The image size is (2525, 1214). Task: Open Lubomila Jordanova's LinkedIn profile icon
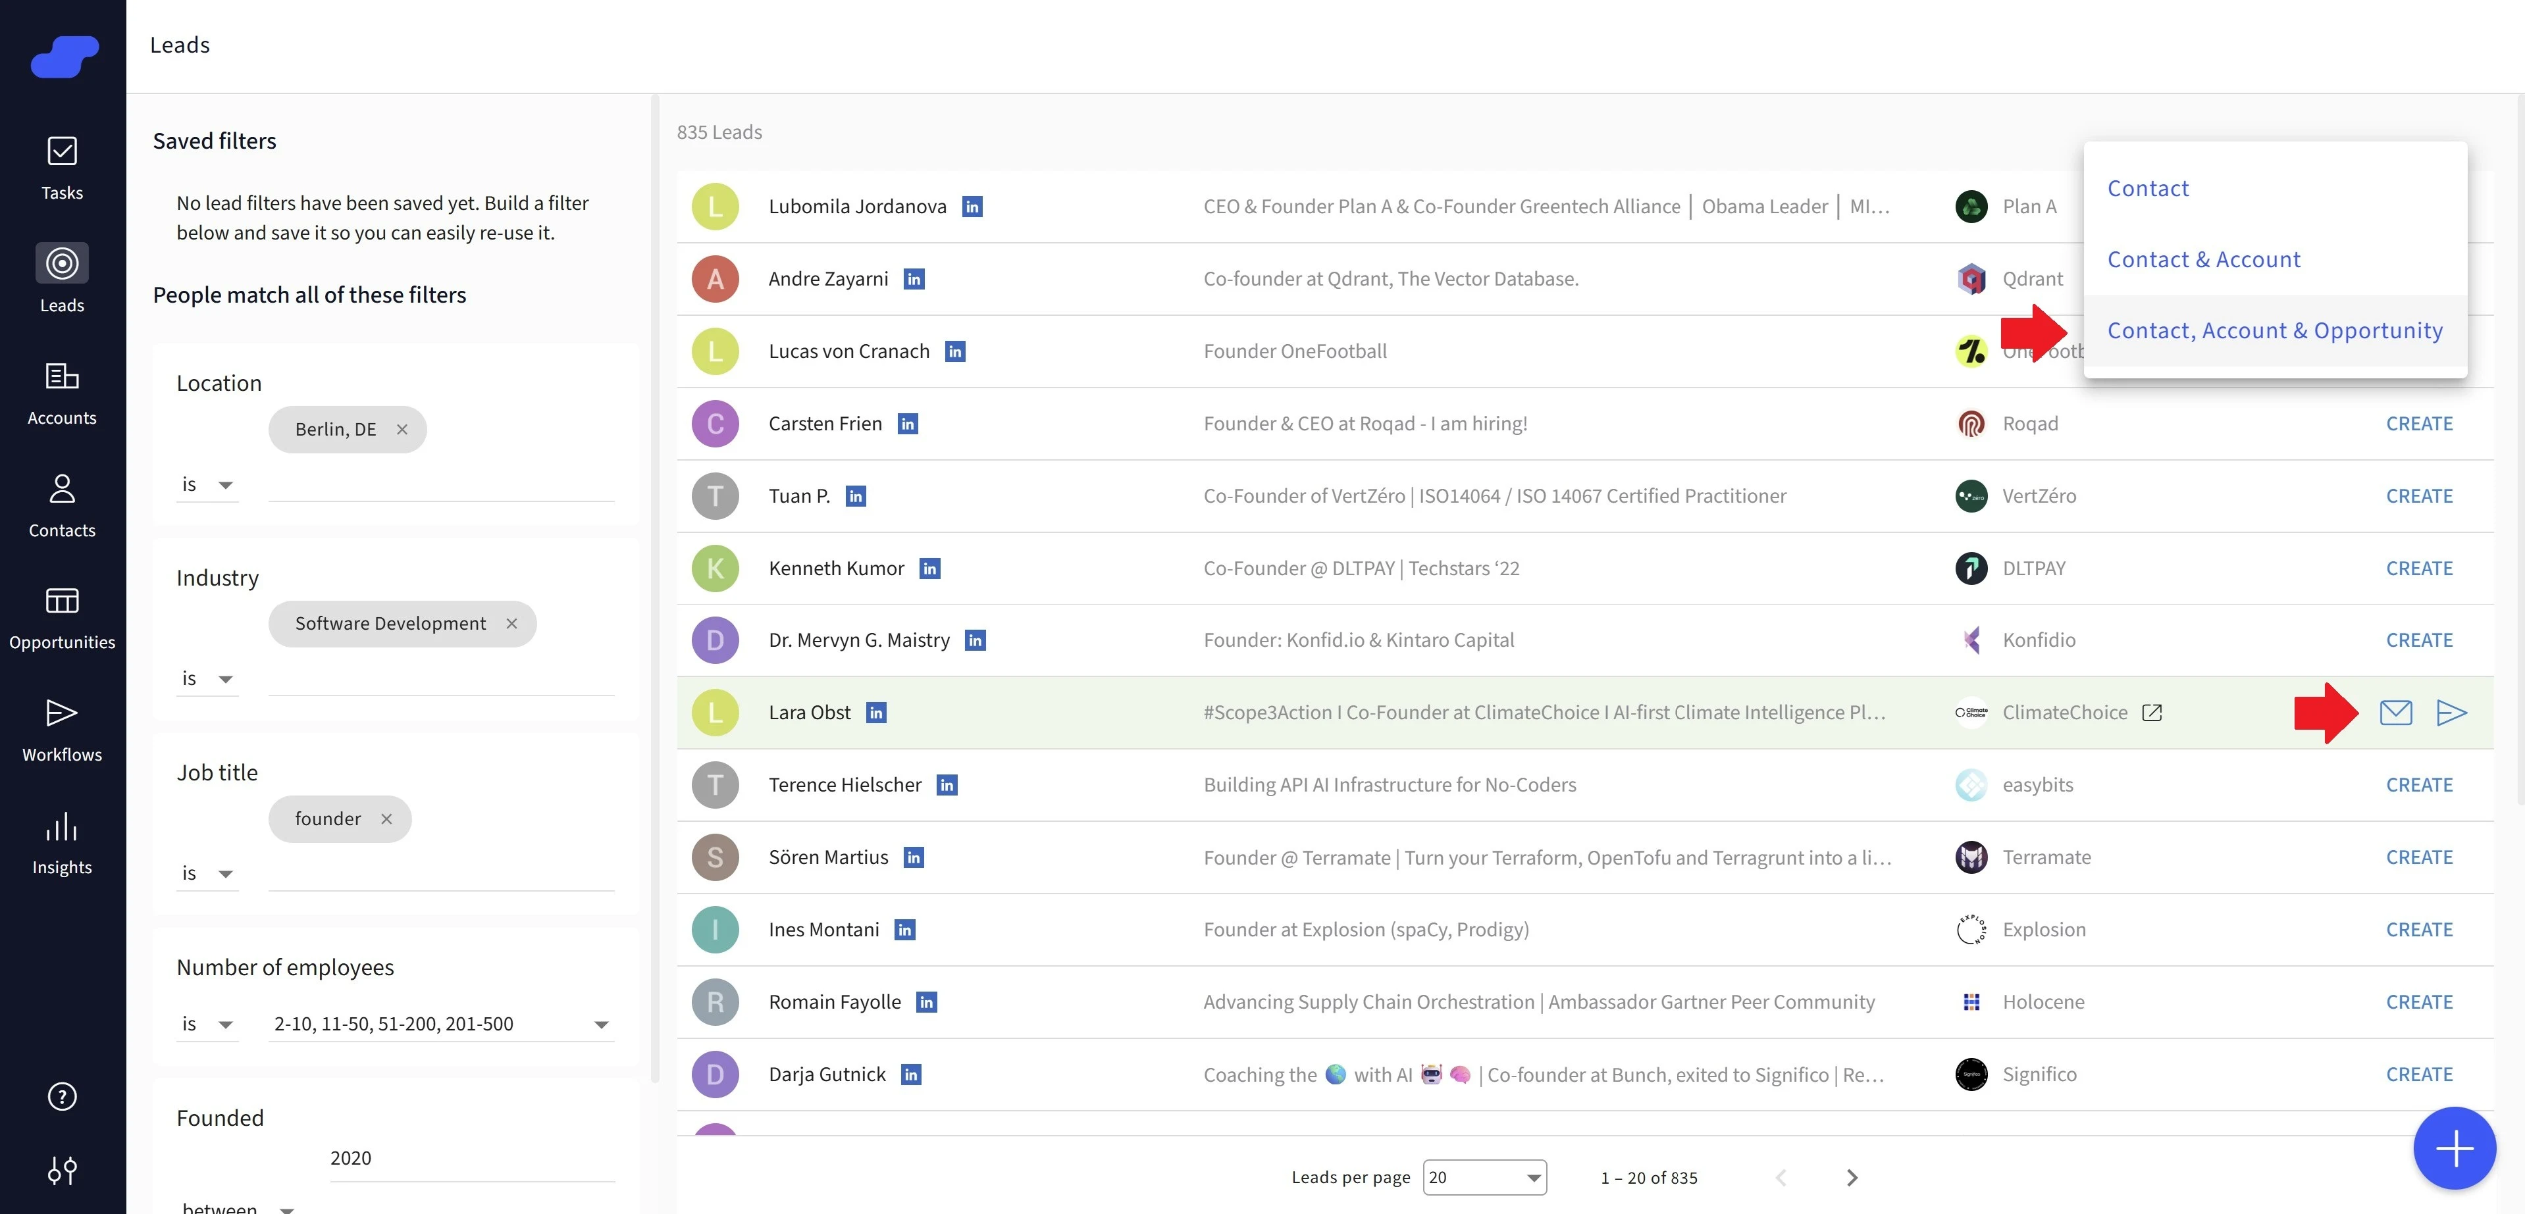972,207
